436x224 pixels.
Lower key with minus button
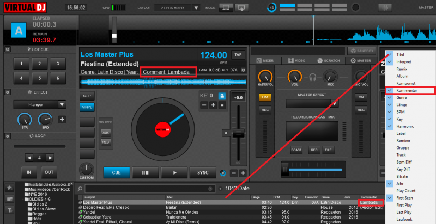204,105
